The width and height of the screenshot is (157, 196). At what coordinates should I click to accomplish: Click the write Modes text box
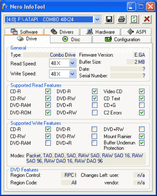point(86,159)
